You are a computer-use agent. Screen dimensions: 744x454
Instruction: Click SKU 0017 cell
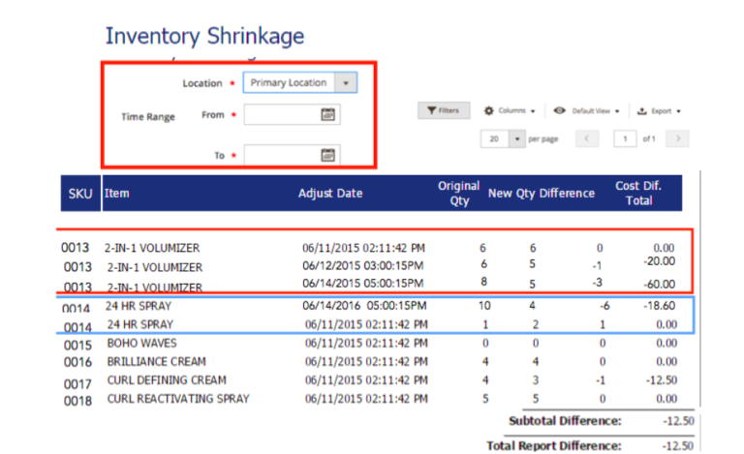click(77, 384)
